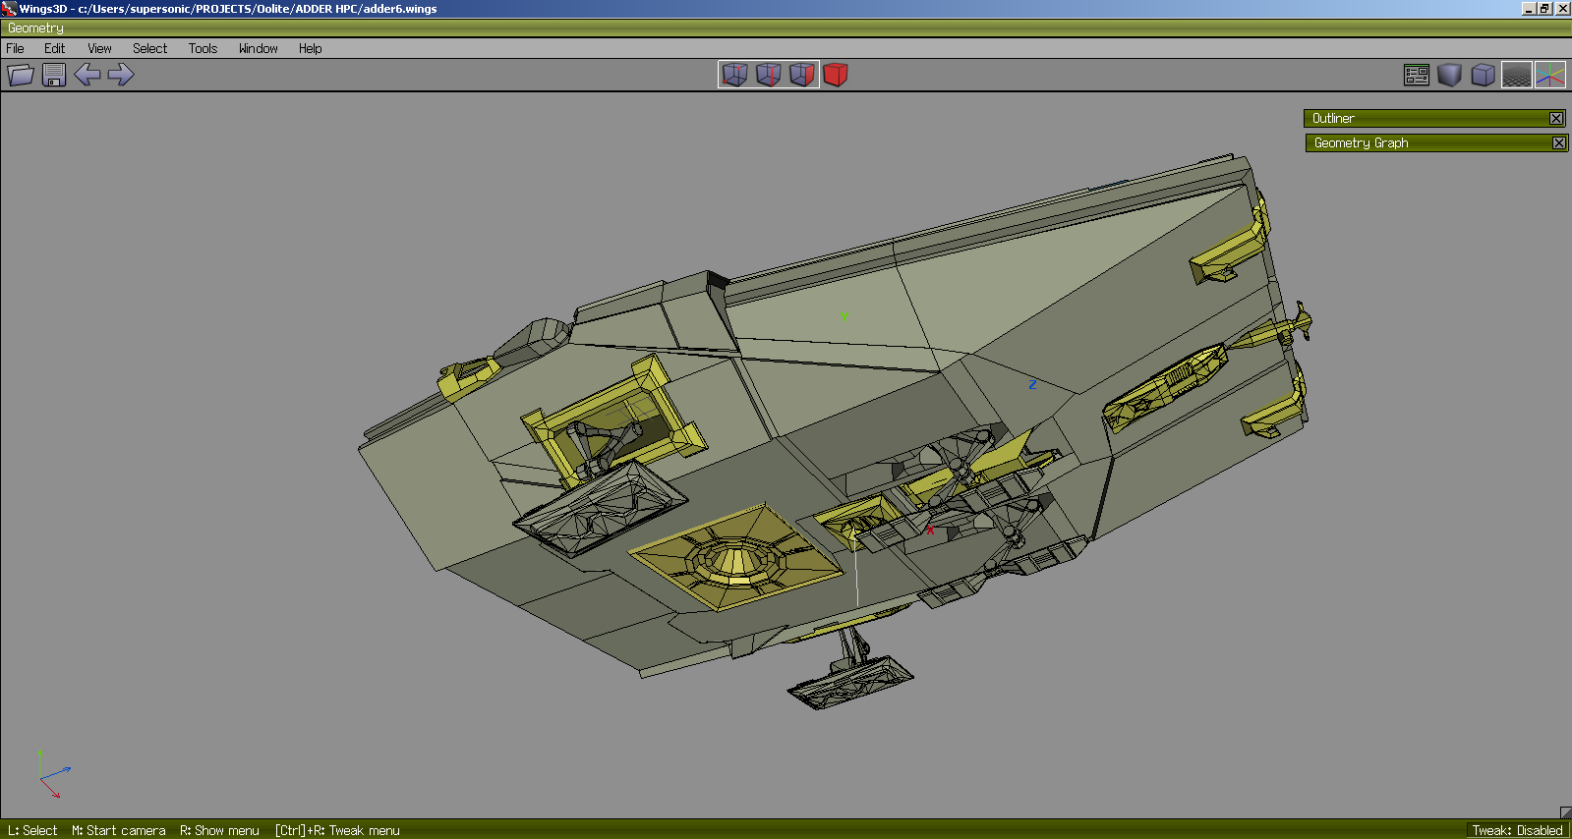Open the Help menu

(311, 48)
